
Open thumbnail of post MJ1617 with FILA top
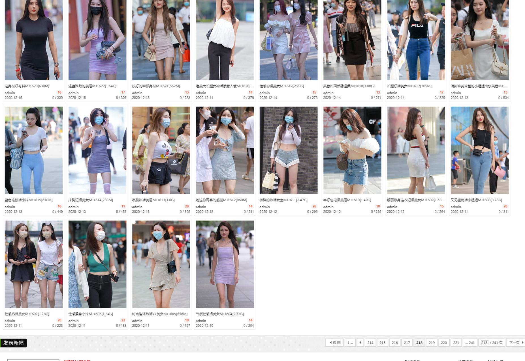point(416,40)
